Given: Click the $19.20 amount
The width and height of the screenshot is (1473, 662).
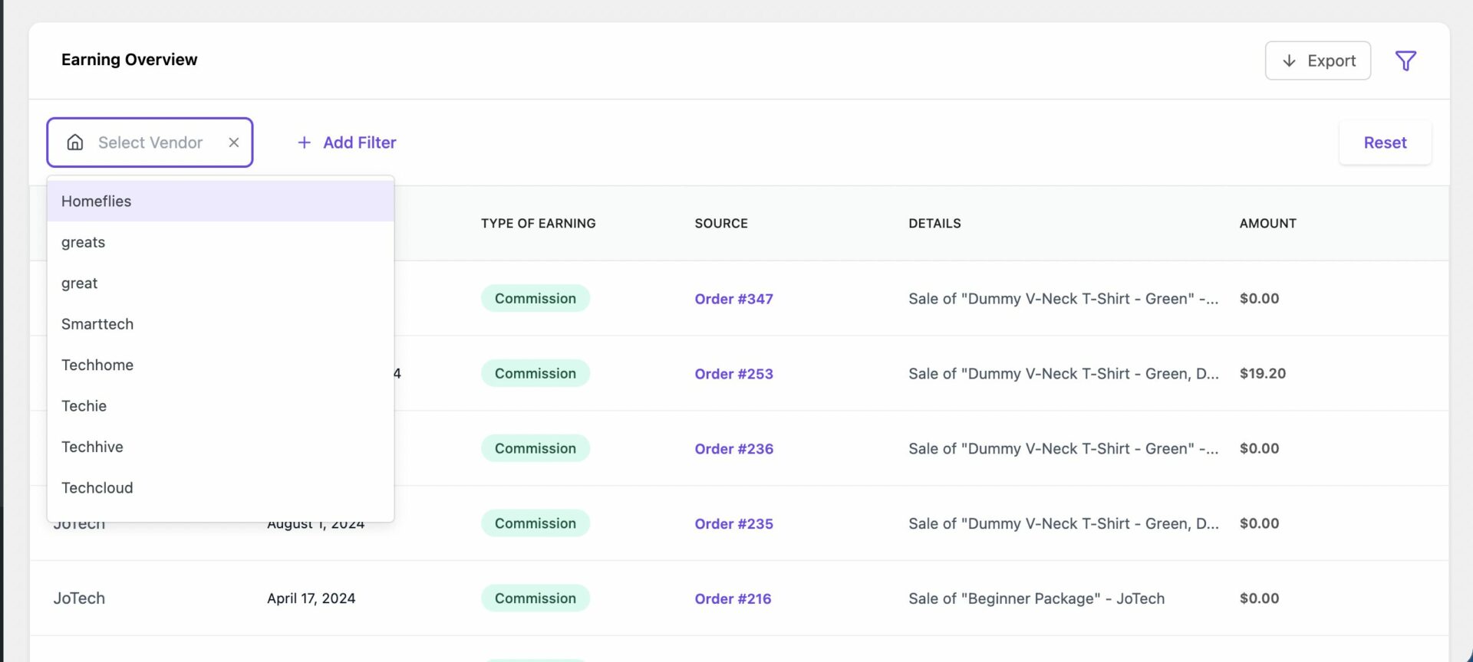Looking at the screenshot, I should [1263, 374].
